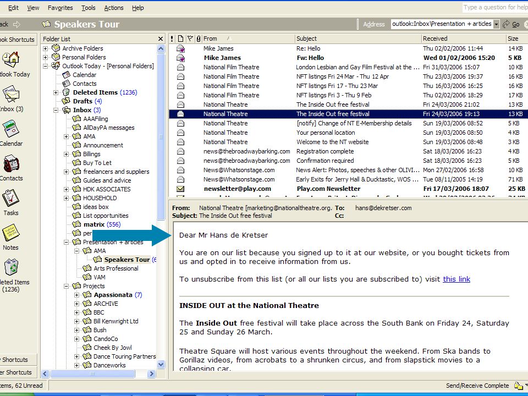Open the Inbox (3) shortcut icon
Screen dimensions: 528x396
click(x=11, y=94)
